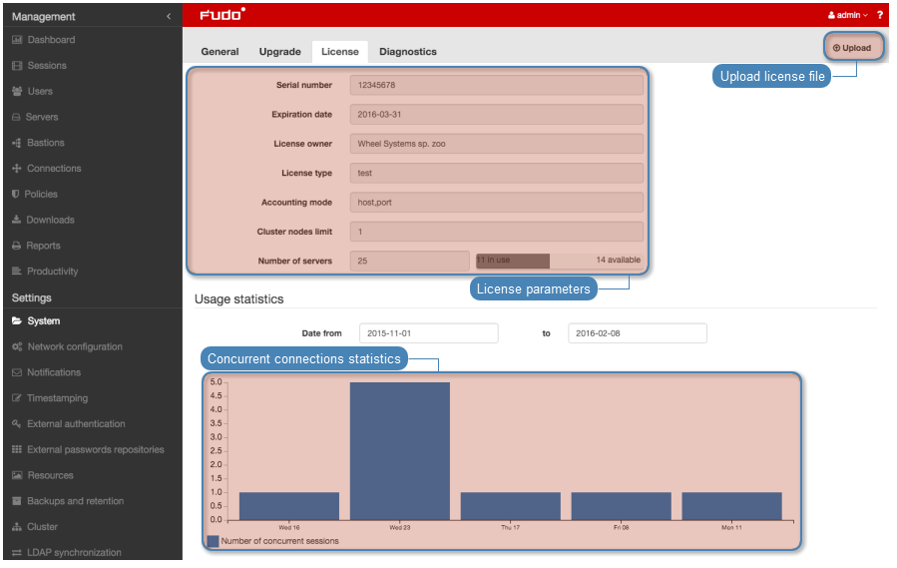Image resolution: width=897 pixels, height=568 pixels.
Task: Collapse the sidebar with the chevron arrow
Action: (168, 16)
